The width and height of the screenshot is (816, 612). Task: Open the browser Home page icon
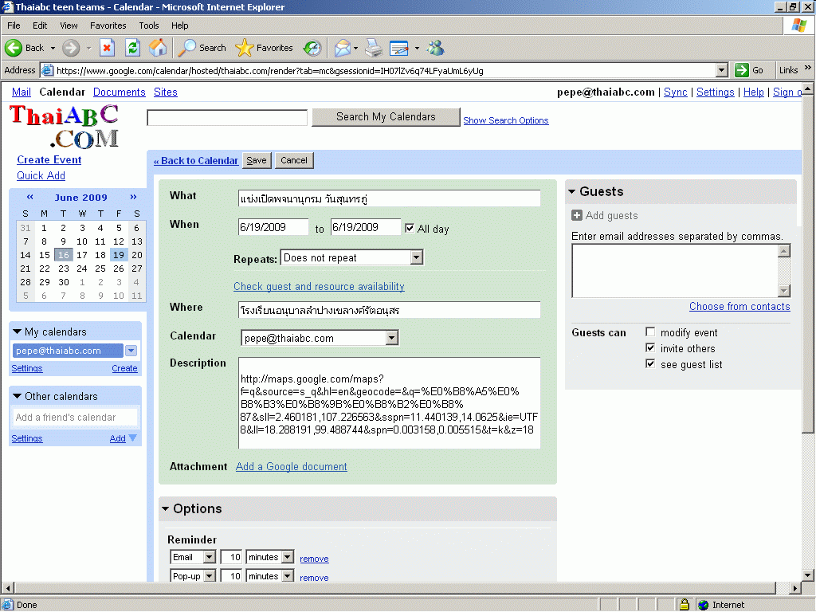pos(158,48)
